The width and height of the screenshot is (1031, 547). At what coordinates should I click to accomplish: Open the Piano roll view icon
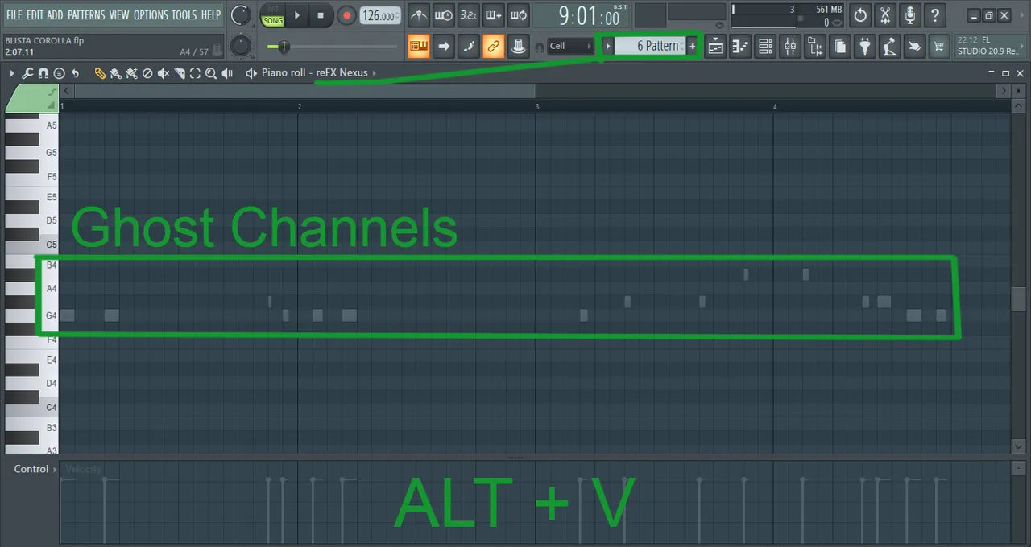[x=740, y=47]
